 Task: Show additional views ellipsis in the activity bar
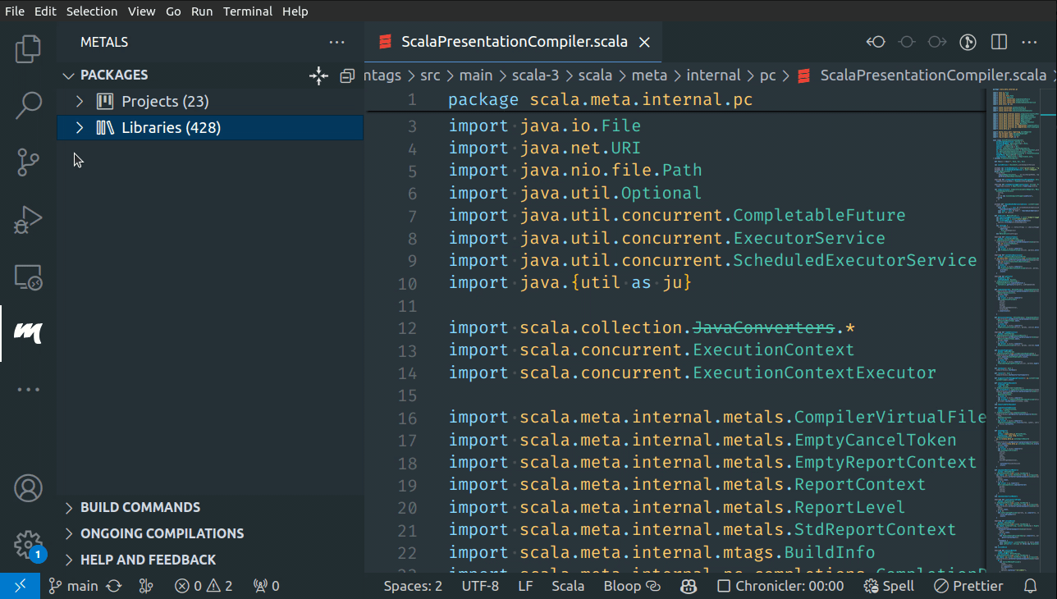tap(28, 390)
